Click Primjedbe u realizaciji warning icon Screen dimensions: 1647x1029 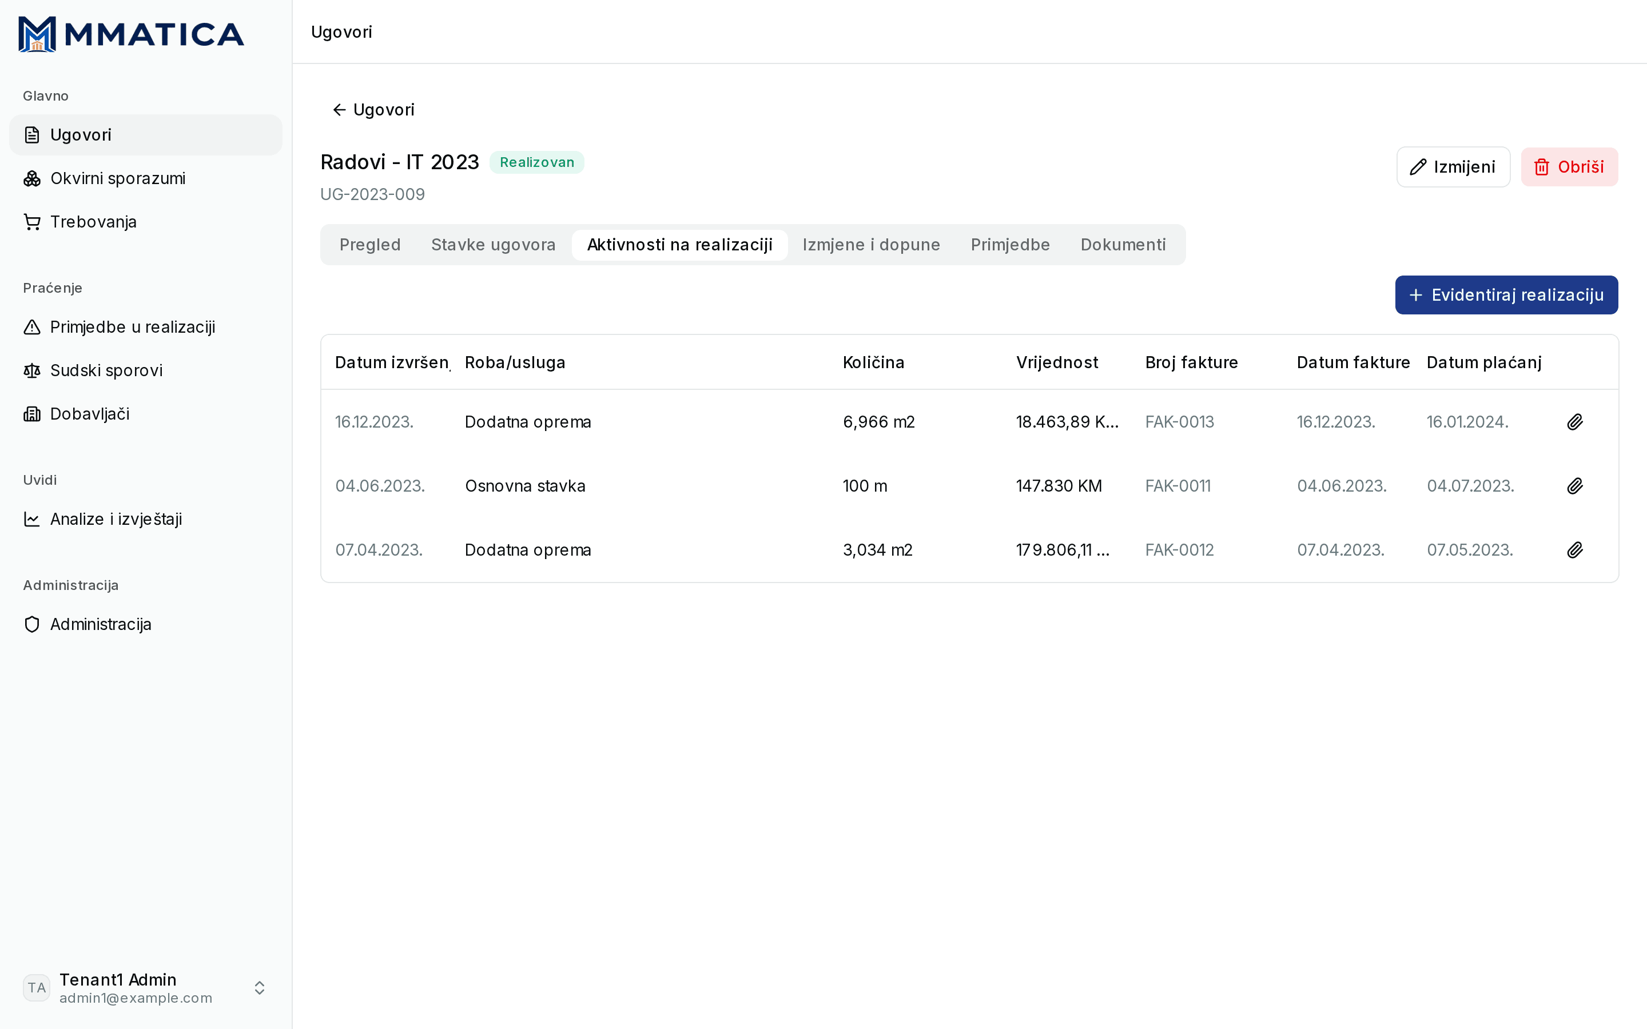point(32,328)
